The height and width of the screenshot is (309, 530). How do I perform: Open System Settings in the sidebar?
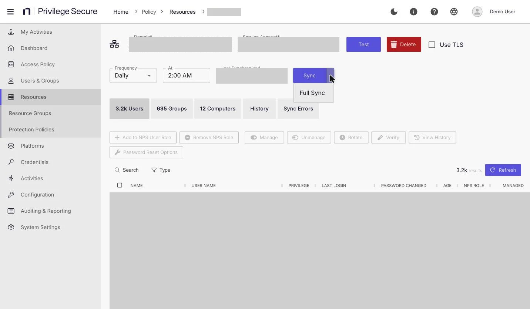[50, 227]
